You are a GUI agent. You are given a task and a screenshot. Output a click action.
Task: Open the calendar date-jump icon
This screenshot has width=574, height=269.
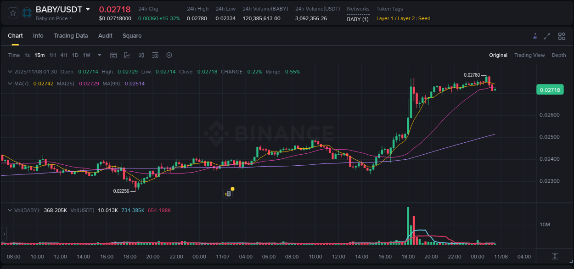point(113,55)
